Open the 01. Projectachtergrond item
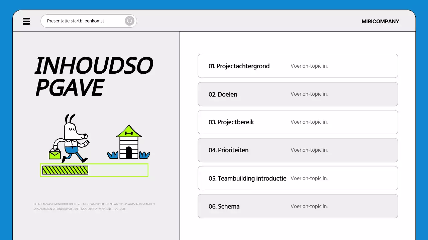 click(239, 66)
